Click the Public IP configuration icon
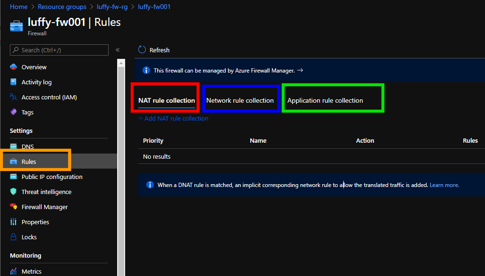This screenshot has height=276, width=485. [x=13, y=177]
